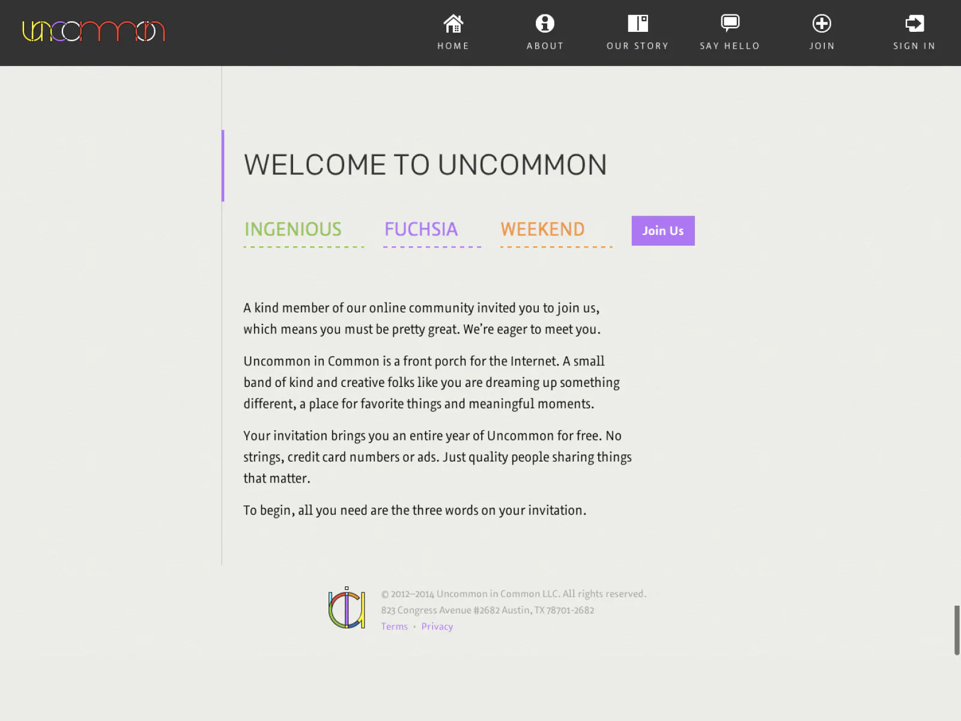The width and height of the screenshot is (961, 721).
Task: Navigate to HOME in the top menu
Action: pyautogui.click(x=453, y=46)
